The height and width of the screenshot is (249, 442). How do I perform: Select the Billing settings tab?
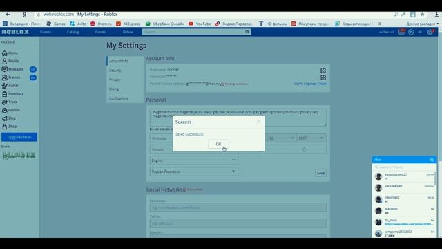[125, 89]
